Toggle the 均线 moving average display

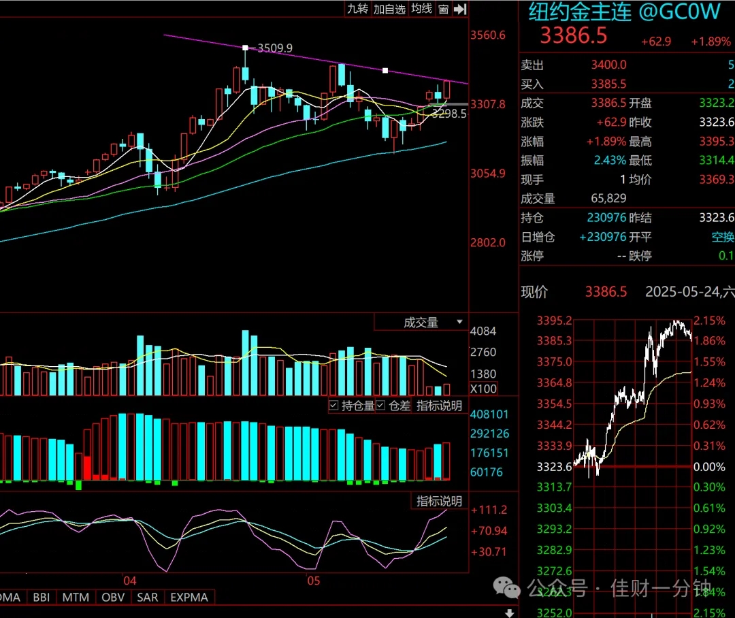(421, 9)
